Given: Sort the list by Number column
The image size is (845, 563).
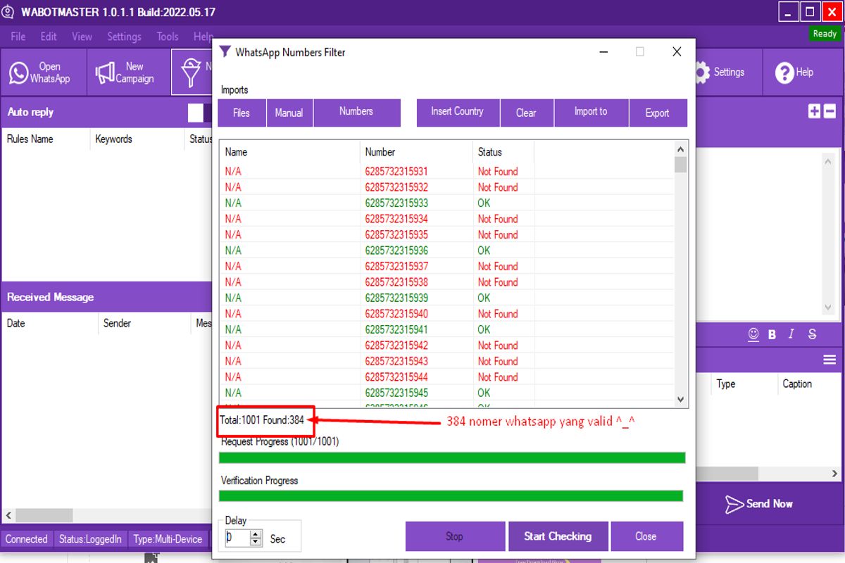Looking at the screenshot, I should [416, 152].
